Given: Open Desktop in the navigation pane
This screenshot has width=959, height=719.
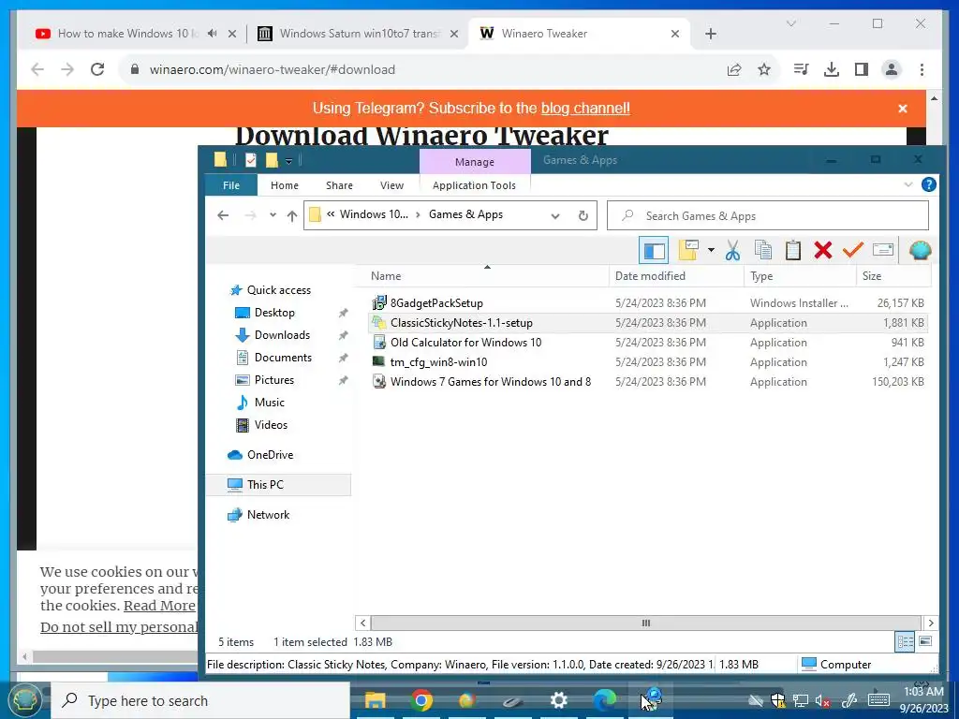Looking at the screenshot, I should pos(274,313).
